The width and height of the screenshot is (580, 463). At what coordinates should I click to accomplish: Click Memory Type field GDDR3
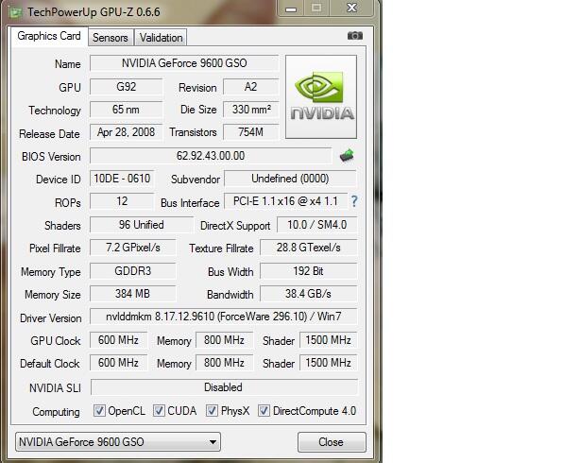133,271
